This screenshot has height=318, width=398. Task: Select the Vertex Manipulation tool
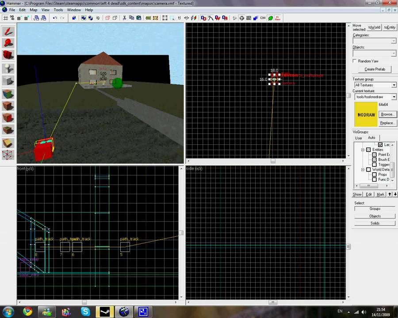pyautogui.click(x=8, y=155)
